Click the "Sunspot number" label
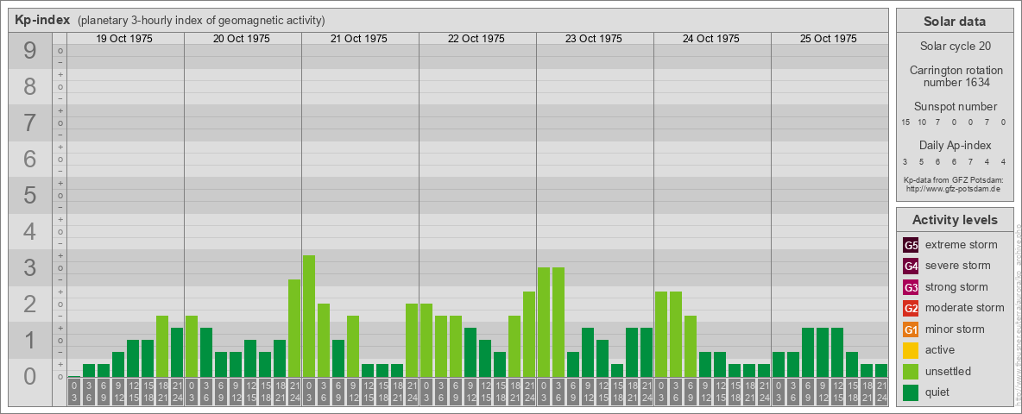Screen dimensions: 1022x414 pos(956,106)
